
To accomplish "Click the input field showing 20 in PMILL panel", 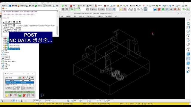I will pyautogui.click(x=30, y=85).
